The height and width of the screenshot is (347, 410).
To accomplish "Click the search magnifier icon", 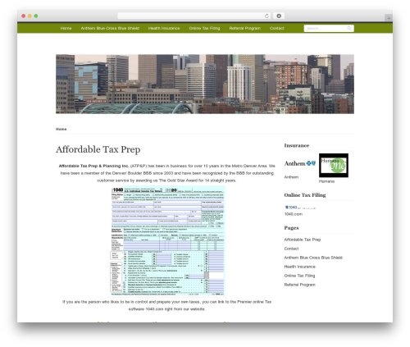I will tap(349, 28).
